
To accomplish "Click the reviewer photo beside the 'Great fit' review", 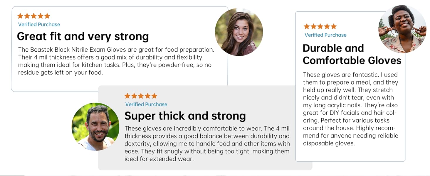I will point(239,32).
